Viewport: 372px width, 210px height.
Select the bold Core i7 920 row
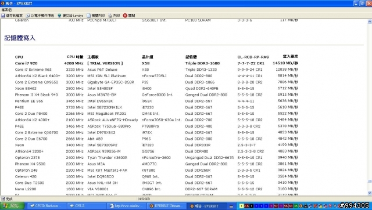[156, 63]
